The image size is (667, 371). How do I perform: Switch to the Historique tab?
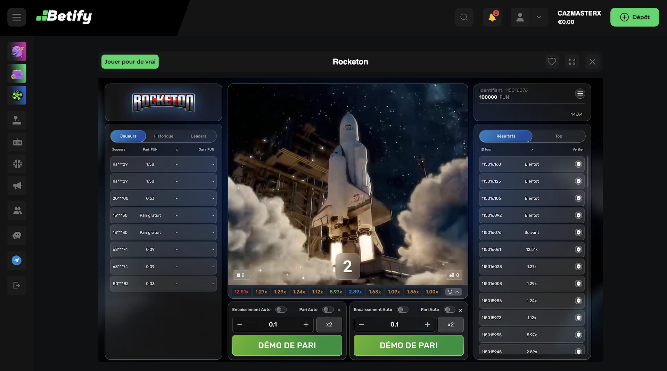pos(163,136)
